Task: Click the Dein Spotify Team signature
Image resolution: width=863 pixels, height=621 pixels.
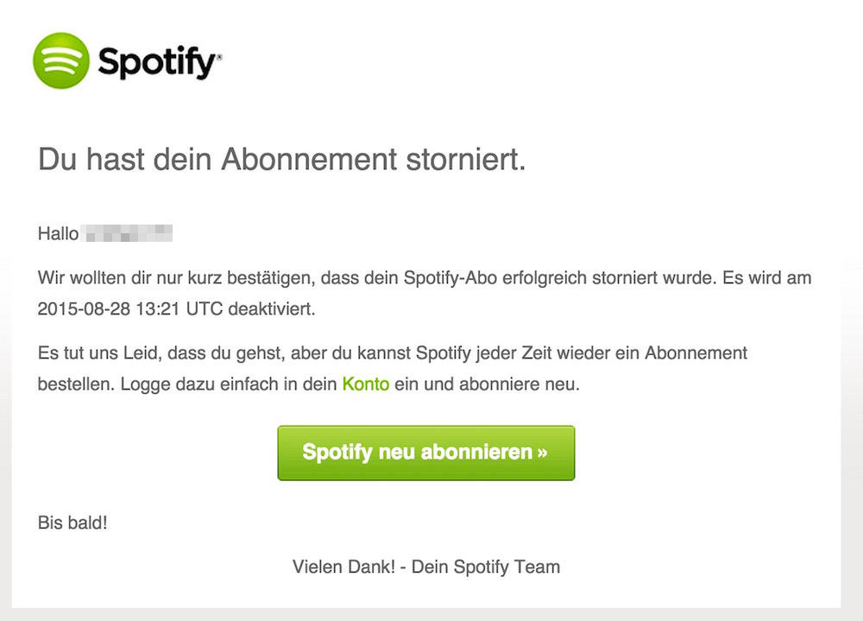Action: (x=486, y=567)
